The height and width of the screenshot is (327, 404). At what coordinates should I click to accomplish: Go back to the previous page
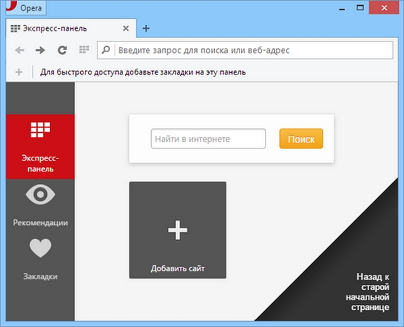pos(20,50)
